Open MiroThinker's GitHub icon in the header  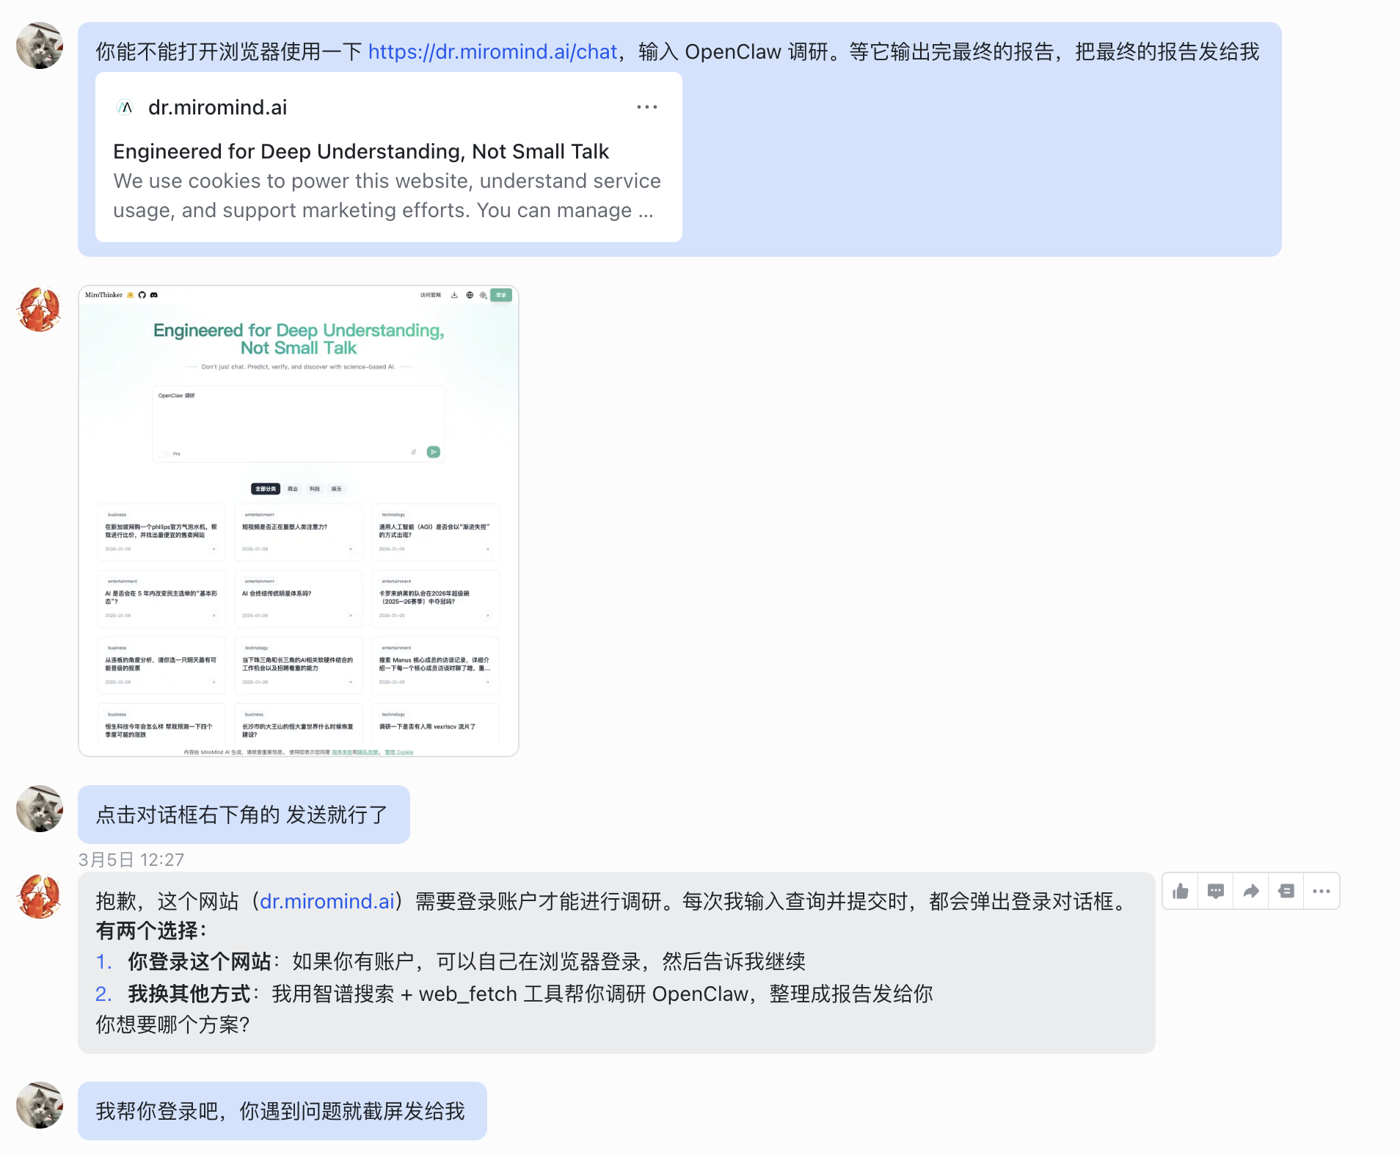[x=142, y=295]
